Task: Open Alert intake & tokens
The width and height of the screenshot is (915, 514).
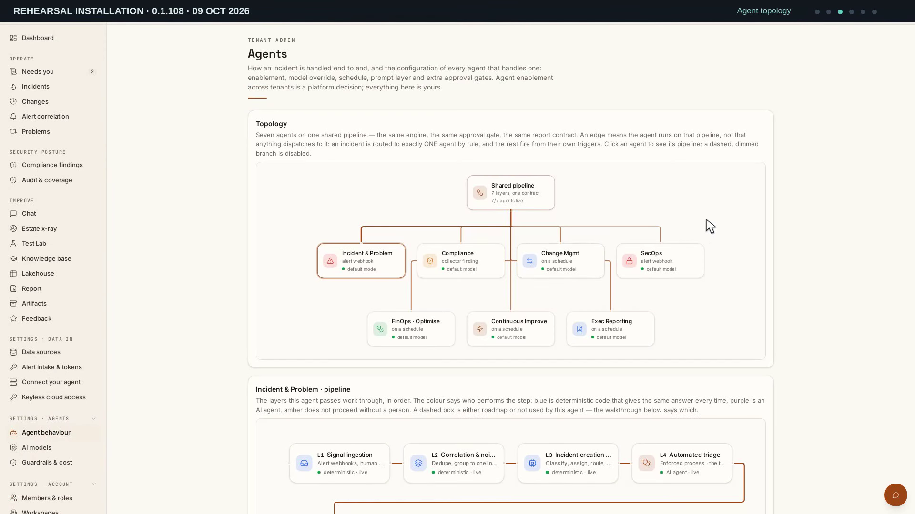Action: pyautogui.click(x=53, y=367)
